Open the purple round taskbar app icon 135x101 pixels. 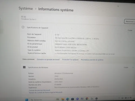[77, 99]
